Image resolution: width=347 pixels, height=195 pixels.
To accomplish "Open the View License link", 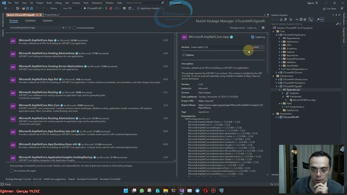I will click(204, 93).
